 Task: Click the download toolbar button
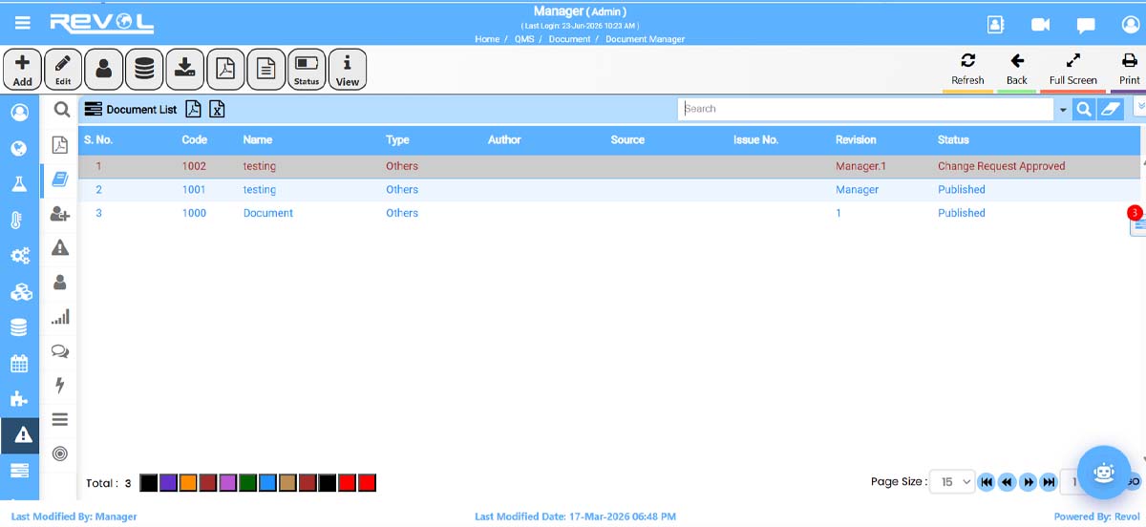click(x=185, y=70)
